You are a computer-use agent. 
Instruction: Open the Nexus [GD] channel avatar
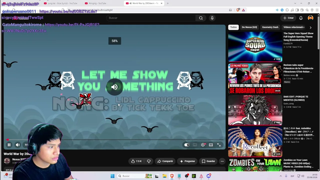pyautogui.click(x=7, y=161)
